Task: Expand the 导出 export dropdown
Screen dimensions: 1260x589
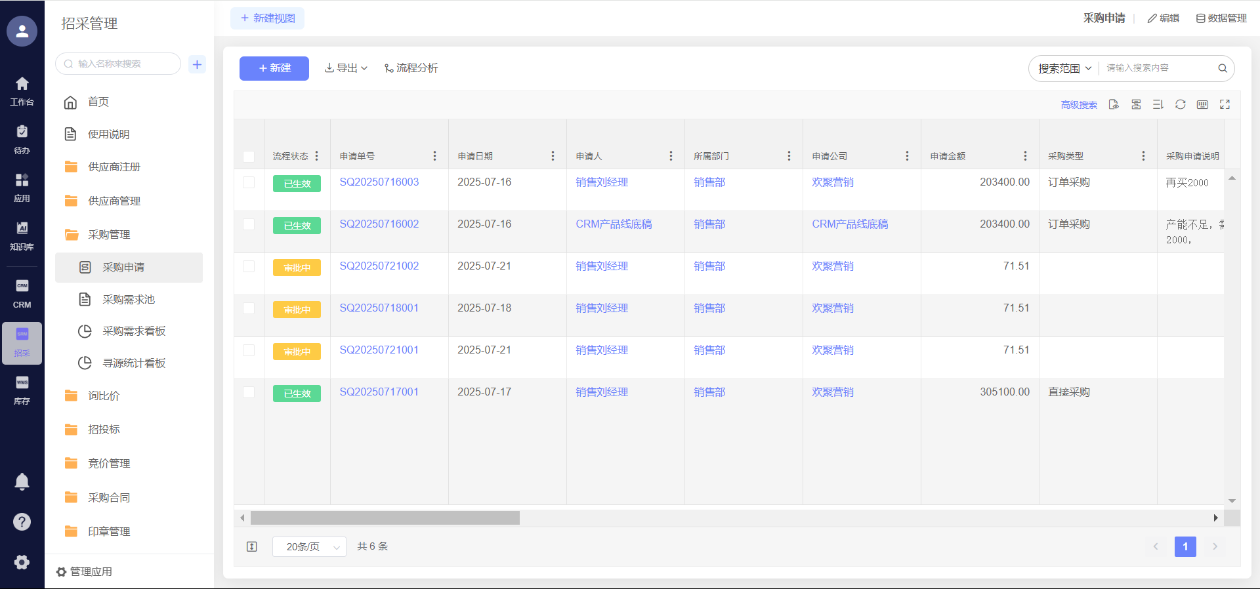Action: (346, 68)
